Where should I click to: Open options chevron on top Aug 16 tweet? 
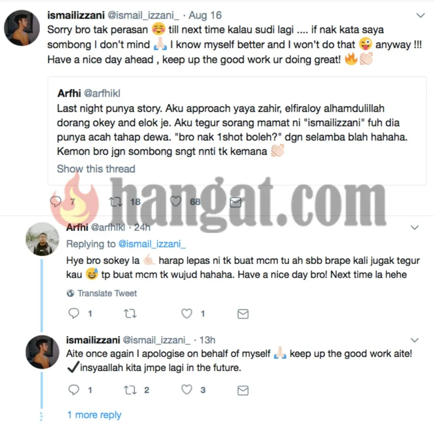[x=420, y=15]
